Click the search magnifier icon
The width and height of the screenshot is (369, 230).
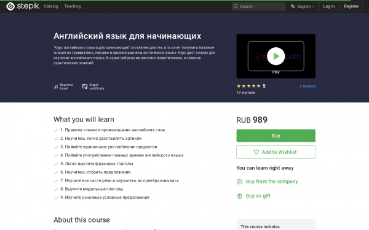(x=236, y=6)
